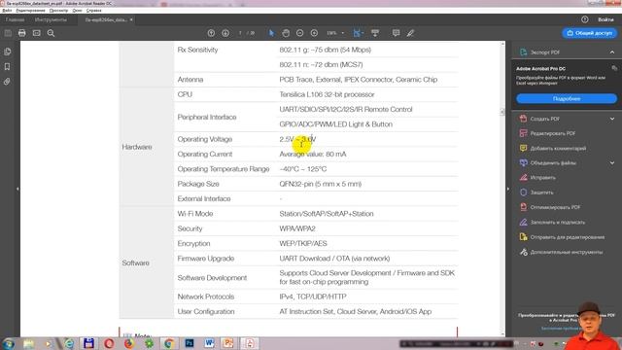Open the Find text magnifier tool
The height and width of the screenshot is (350, 622).
(51, 33)
